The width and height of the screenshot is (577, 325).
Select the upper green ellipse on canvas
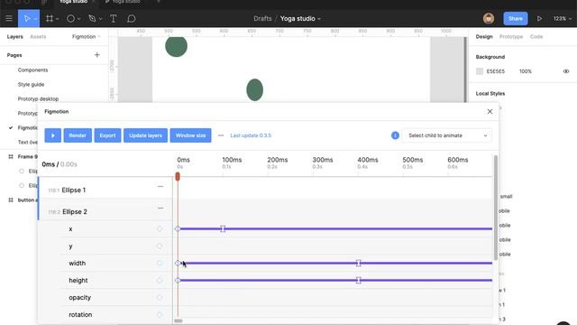pyautogui.click(x=177, y=46)
